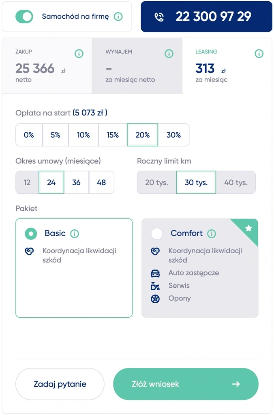The height and width of the screenshot is (415, 274).
Task: Toggle Samochód na firmę switch
Action: pyautogui.click(x=24, y=17)
